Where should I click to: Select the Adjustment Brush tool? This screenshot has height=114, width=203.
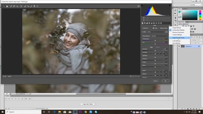click(x=31, y=6)
